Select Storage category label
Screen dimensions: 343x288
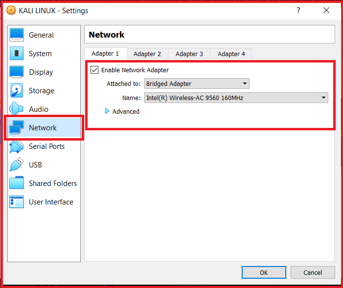42,91
